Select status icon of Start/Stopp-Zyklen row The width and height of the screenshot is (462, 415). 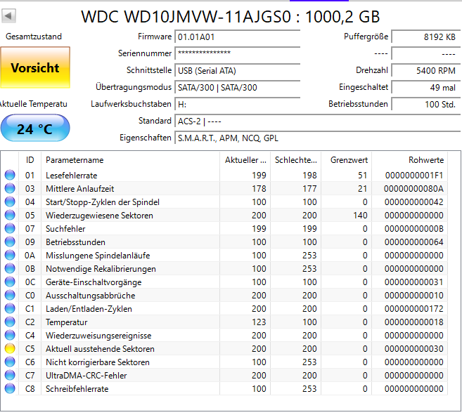pos(10,202)
